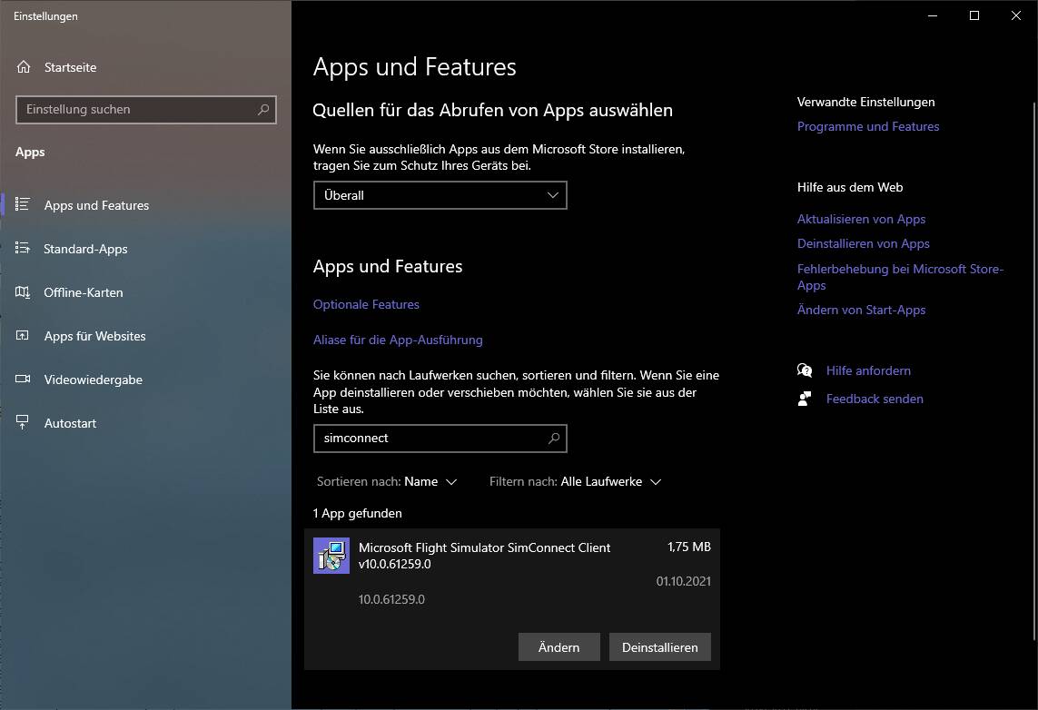This screenshot has width=1038, height=710.
Task: Click the vertical scrollbar on right edge
Action: click(x=1034, y=370)
